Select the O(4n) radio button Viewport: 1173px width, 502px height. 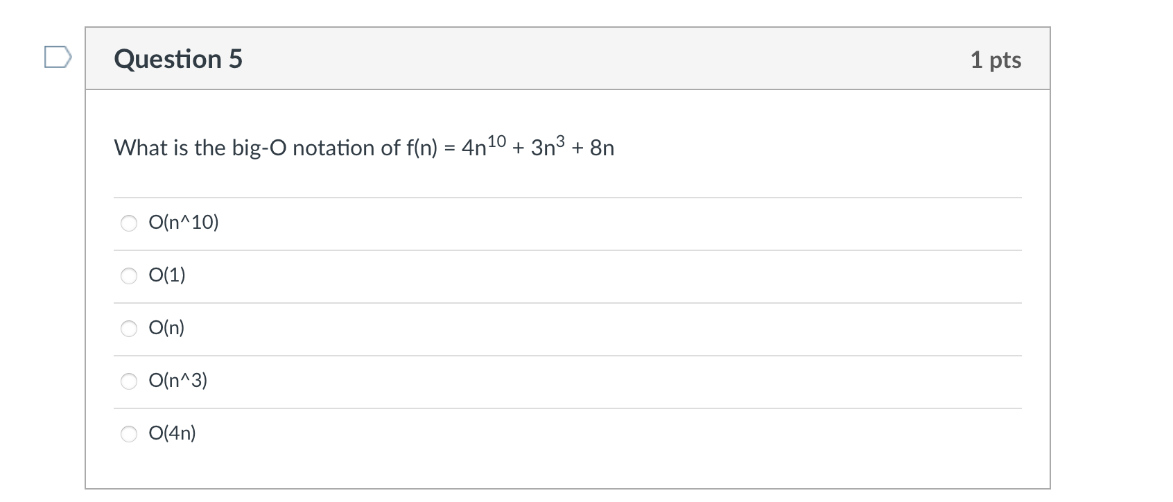129,433
